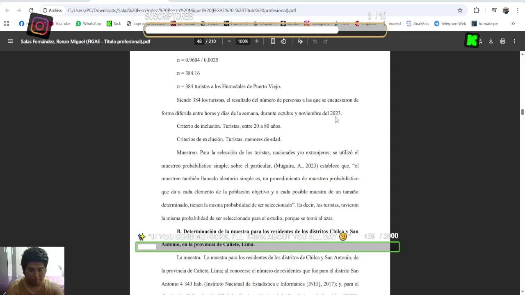The image size is (525, 295).
Task: Click the line la misma probabilidad de ser seleccionado
Action: 247,218
